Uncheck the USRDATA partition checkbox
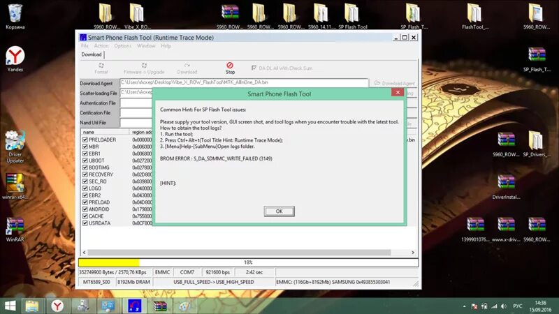This screenshot has width=559, height=314. click(x=85, y=223)
